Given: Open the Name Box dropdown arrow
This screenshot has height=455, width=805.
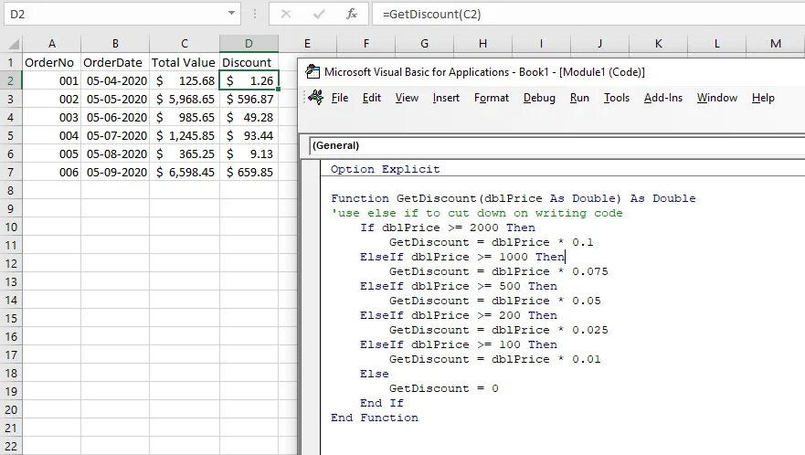Looking at the screenshot, I should point(231,14).
